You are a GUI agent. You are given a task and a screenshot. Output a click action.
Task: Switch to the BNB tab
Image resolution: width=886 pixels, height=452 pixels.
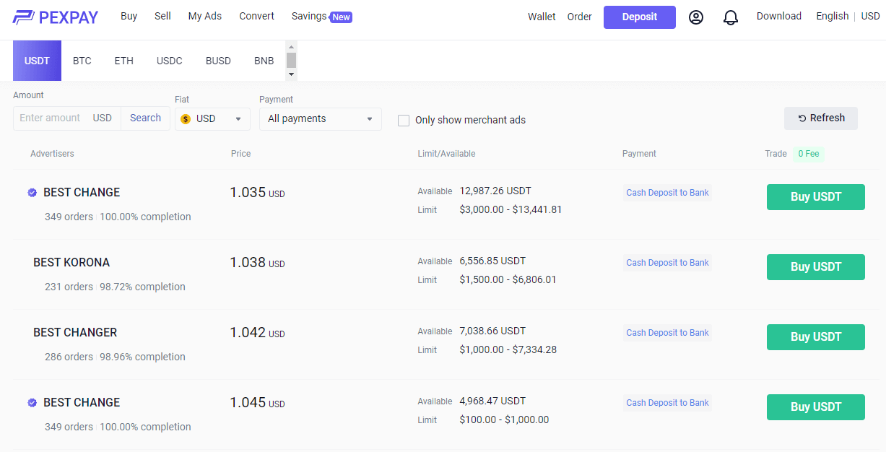click(x=264, y=61)
